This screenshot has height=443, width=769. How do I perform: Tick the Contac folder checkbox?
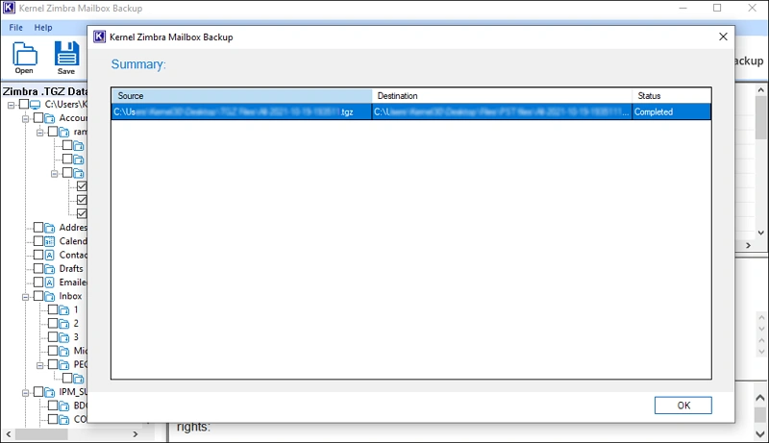tap(38, 255)
